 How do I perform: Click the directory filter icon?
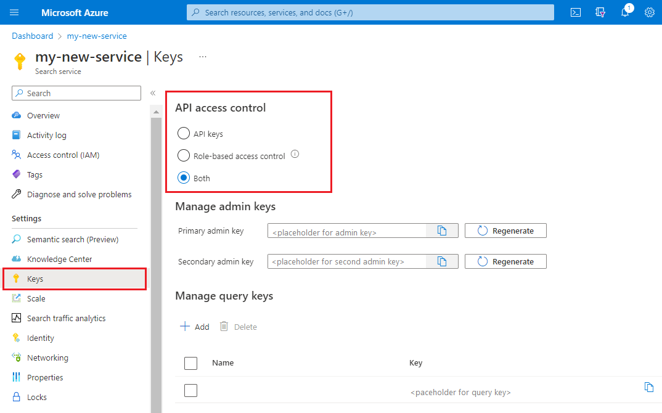tap(600, 12)
